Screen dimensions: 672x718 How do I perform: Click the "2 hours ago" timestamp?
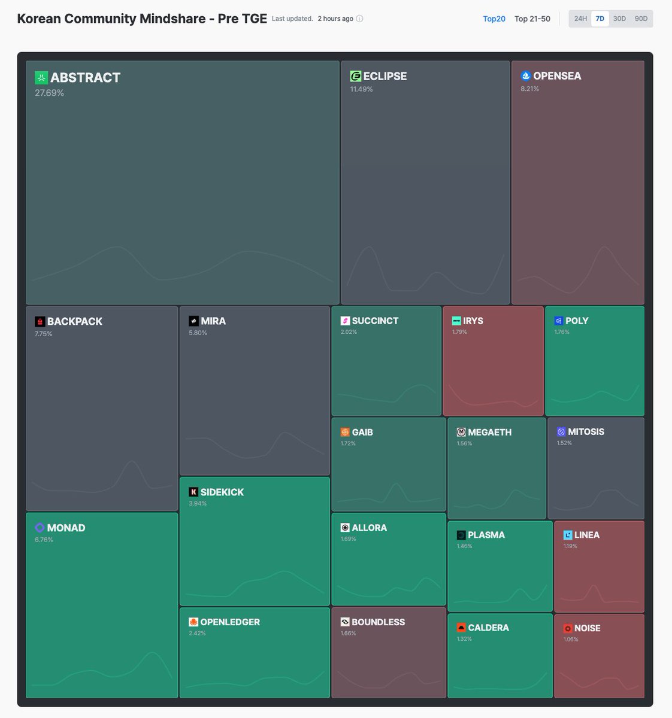[335, 19]
